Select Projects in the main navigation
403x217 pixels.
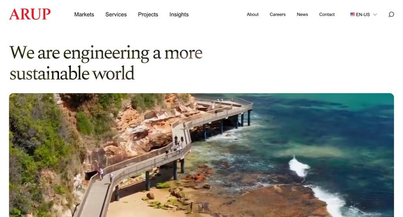pos(148,15)
